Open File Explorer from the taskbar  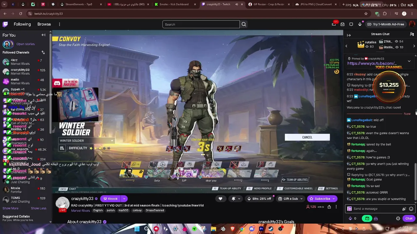(213, 229)
